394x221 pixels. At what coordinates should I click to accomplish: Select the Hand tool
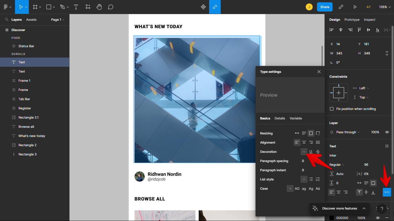tap(99, 7)
